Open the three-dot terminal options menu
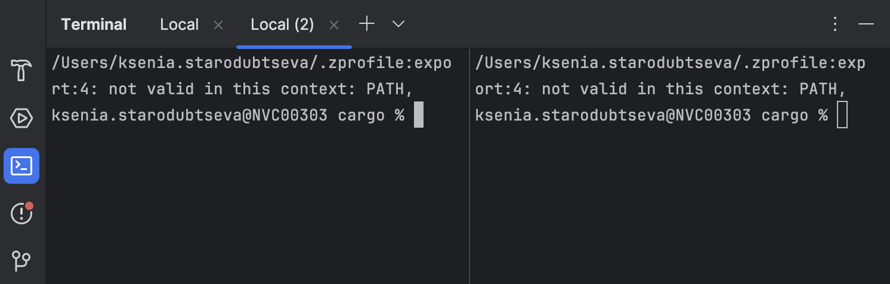 pos(835,24)
